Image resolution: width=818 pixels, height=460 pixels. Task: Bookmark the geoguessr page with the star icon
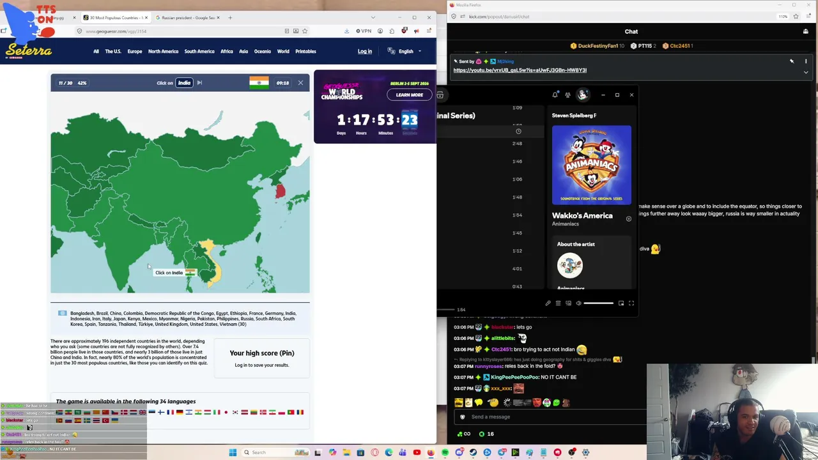(x=305, y=31)
